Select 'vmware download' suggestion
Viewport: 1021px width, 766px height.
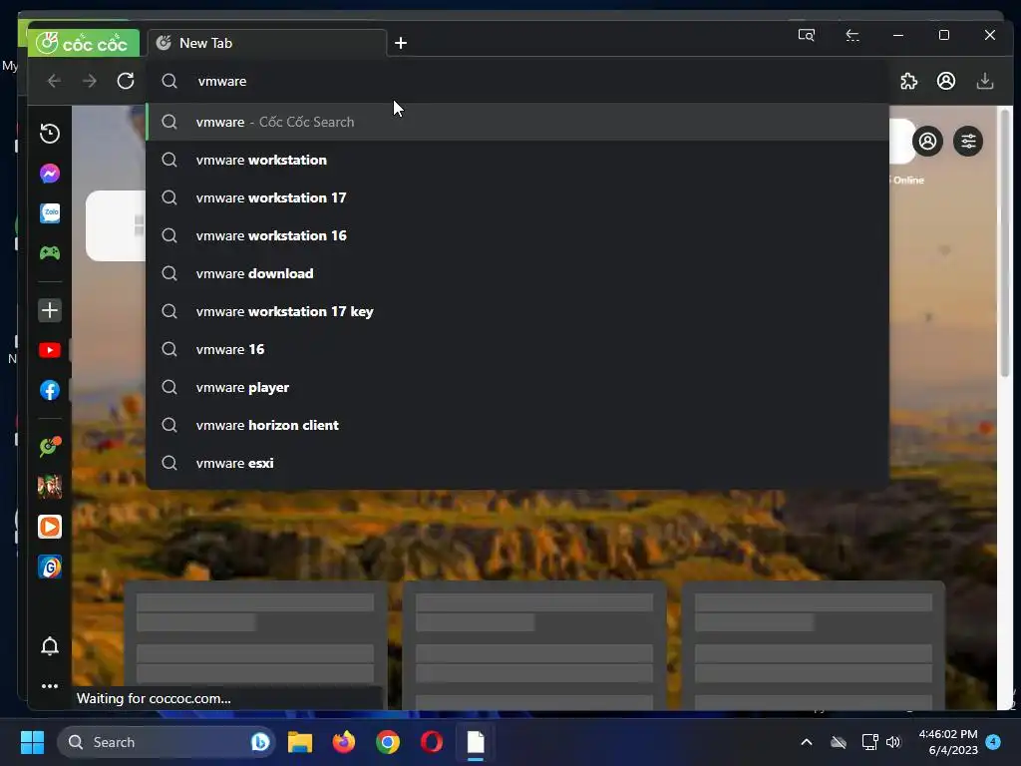[x=517, y=273]
